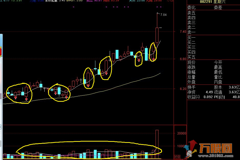This screenshot has height=160, width=240.
Task: Click the 7.40 price axis label
Action: pyautogui.click(x=183, y=32)
